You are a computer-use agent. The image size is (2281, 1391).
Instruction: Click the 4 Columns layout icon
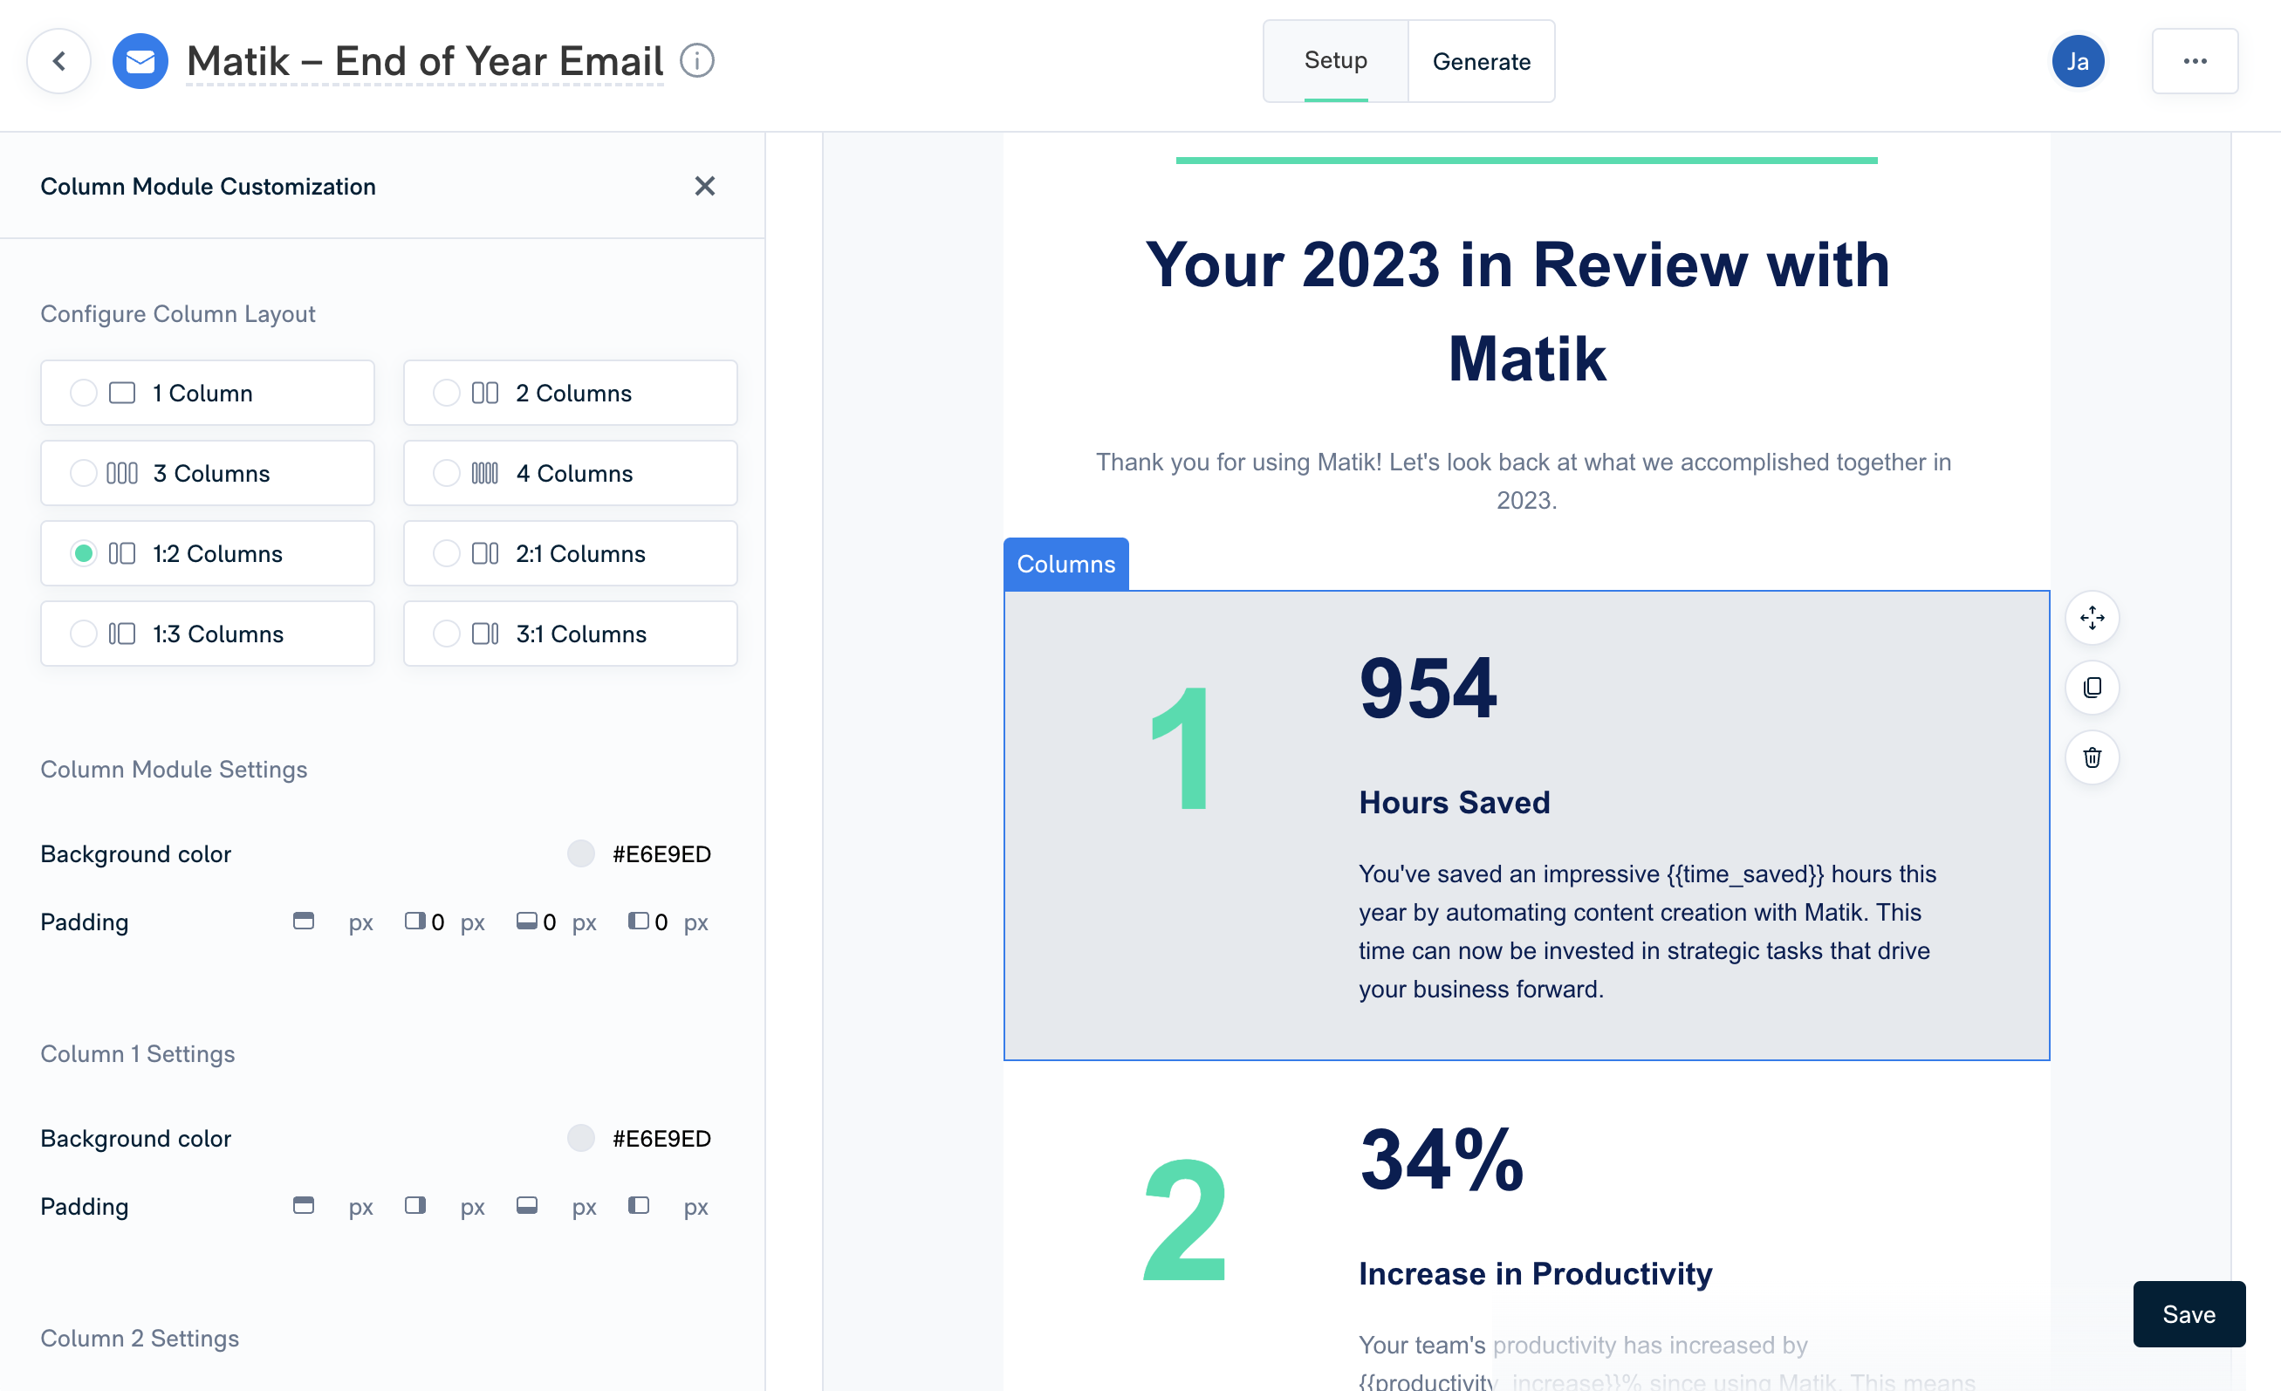coord(485,474)
